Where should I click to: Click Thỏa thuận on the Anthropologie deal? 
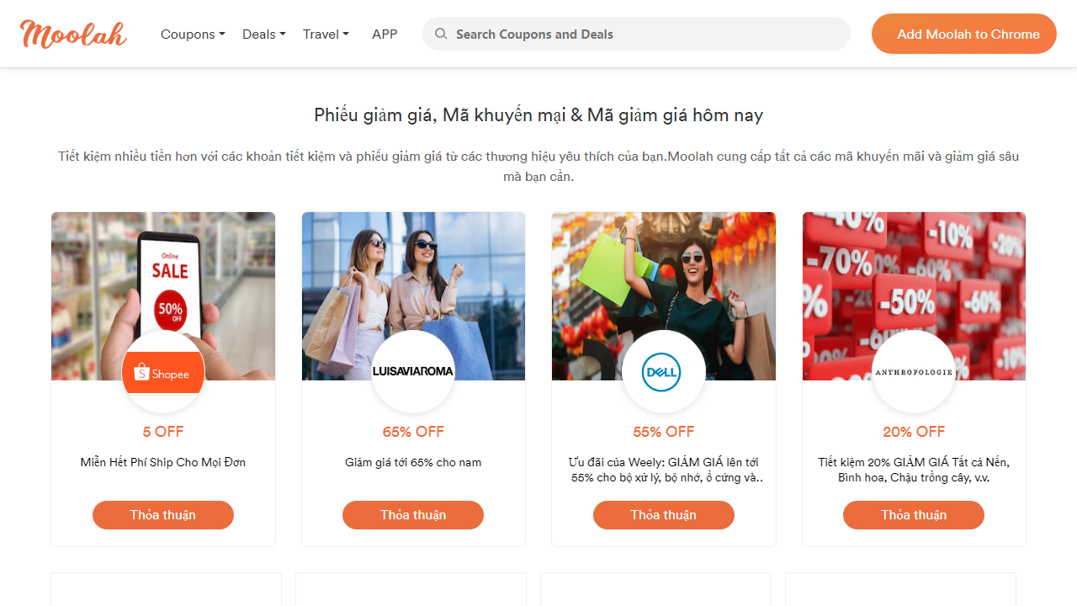913,514
